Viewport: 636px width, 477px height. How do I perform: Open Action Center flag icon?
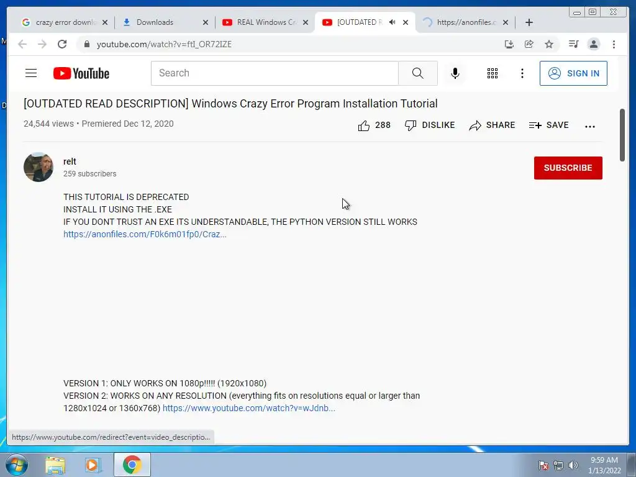543,465
